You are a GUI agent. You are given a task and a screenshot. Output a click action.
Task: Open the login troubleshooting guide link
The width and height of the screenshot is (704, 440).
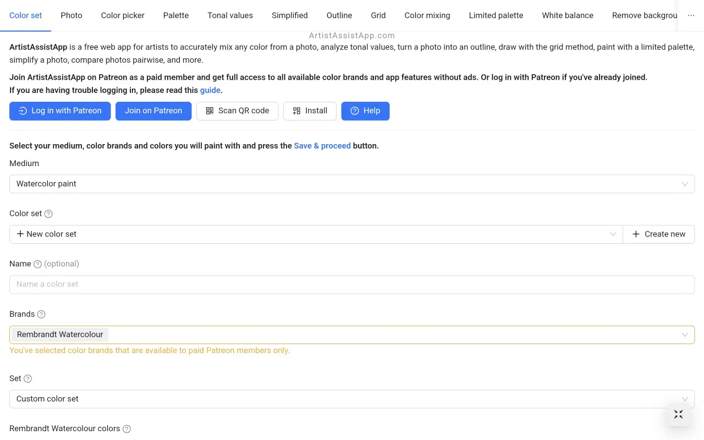click(x=210, y=90)
